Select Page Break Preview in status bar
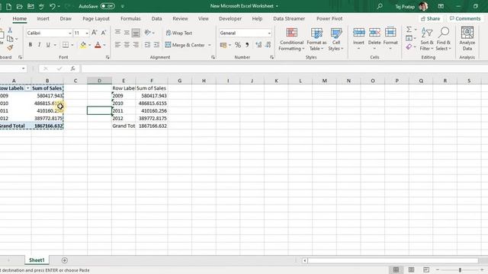 pyautogui.click(x=426, y=269)
